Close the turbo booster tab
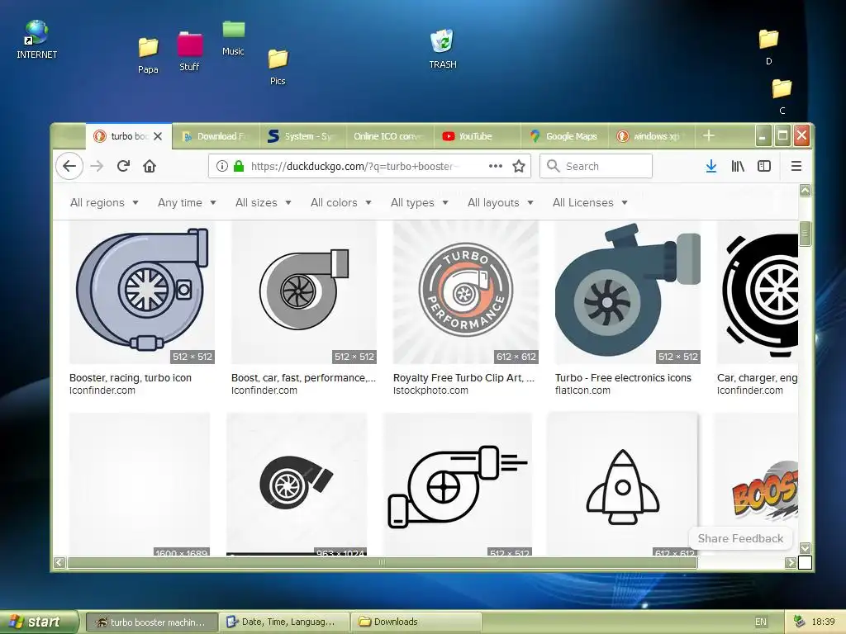846x634 pixels. pyautogui.click(x=158, y=136)
